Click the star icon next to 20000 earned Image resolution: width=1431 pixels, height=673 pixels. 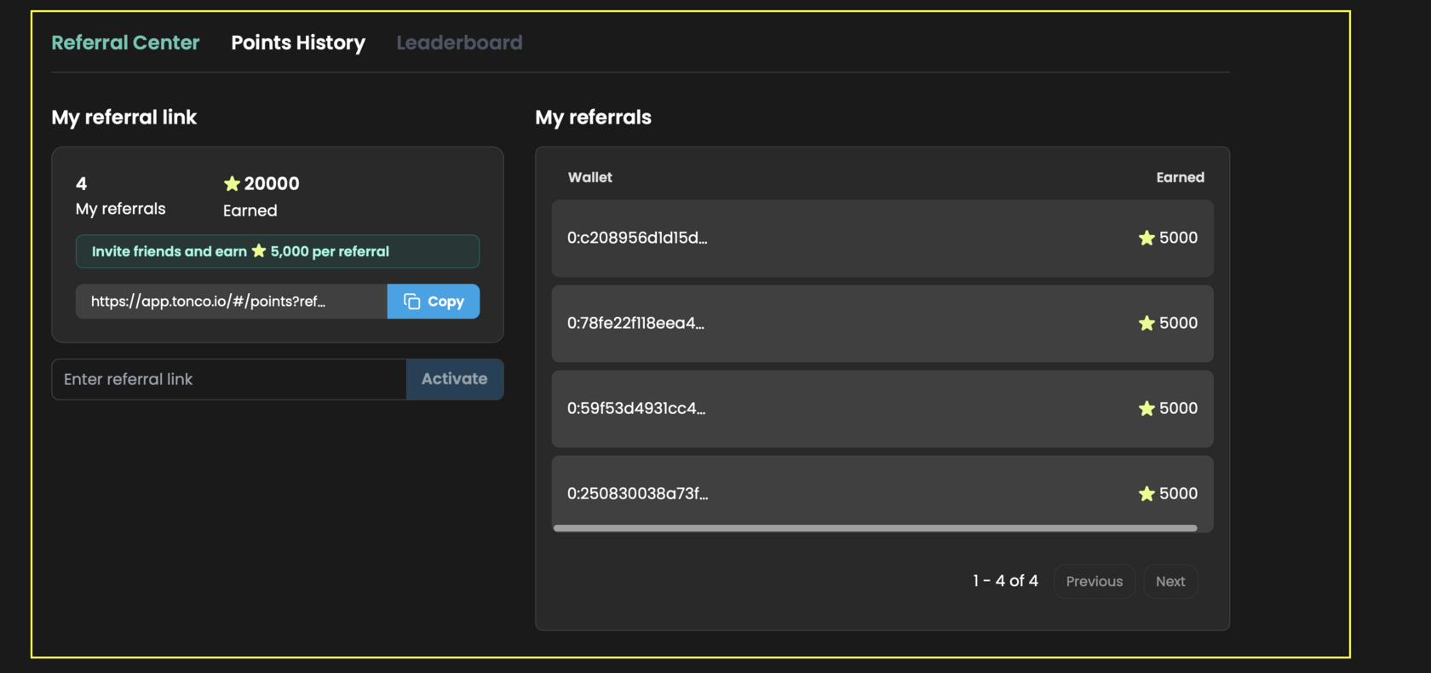[232, 184]
